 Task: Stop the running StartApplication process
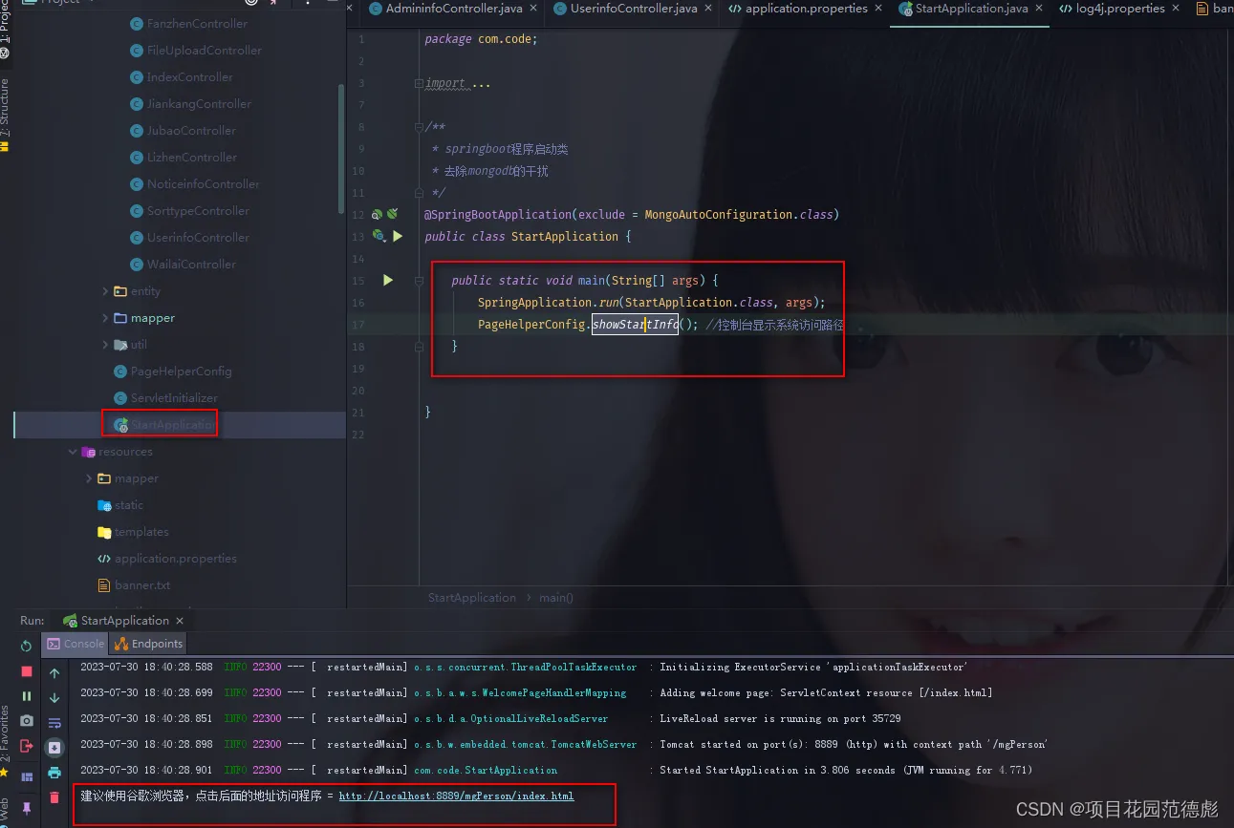[27, 671]
